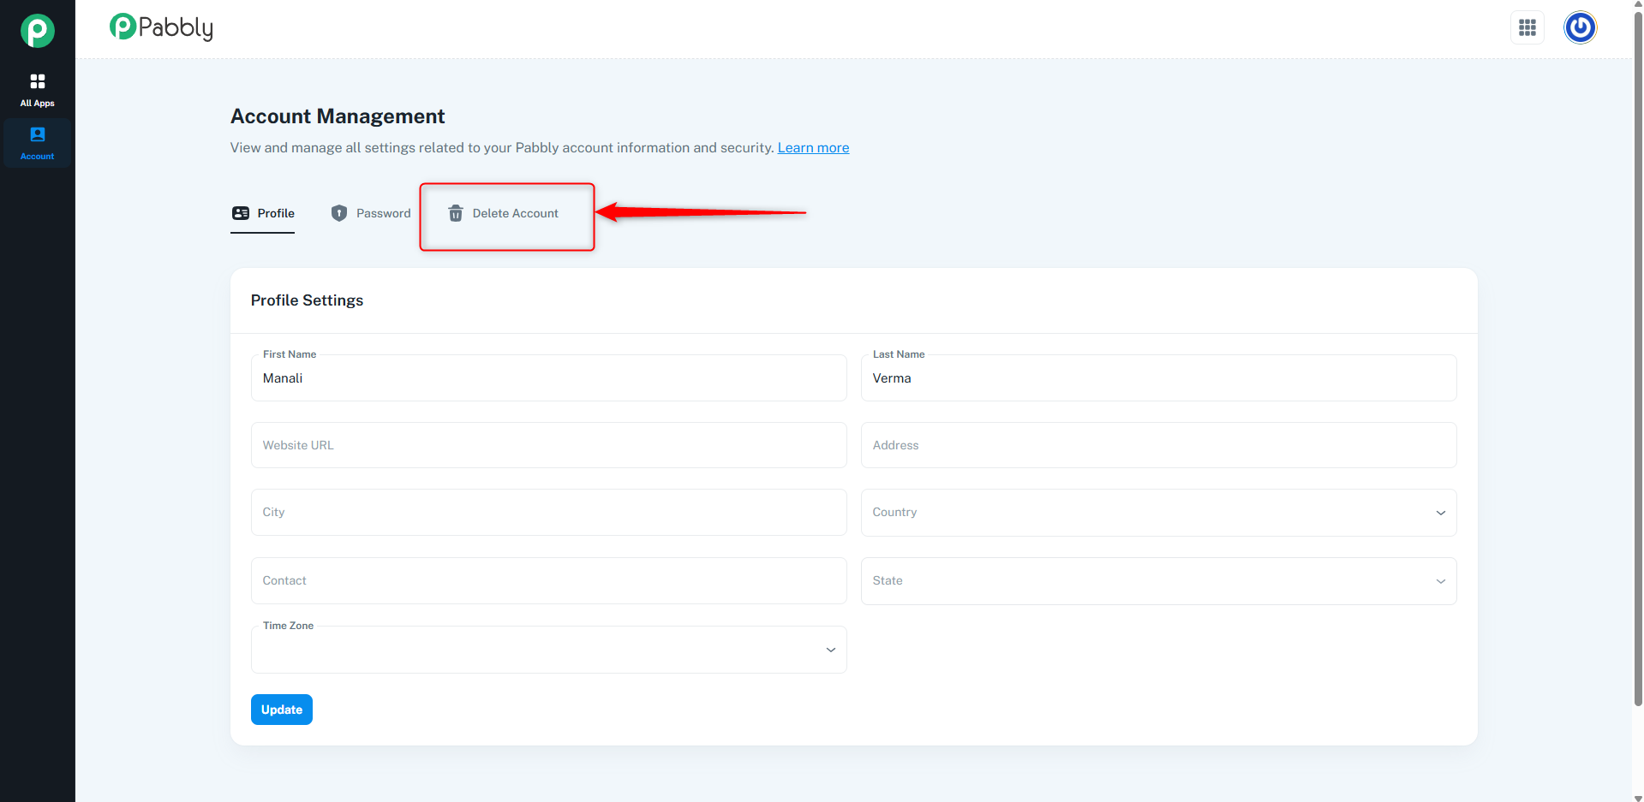Switch to the Password tab

click(x=370, y=213)
